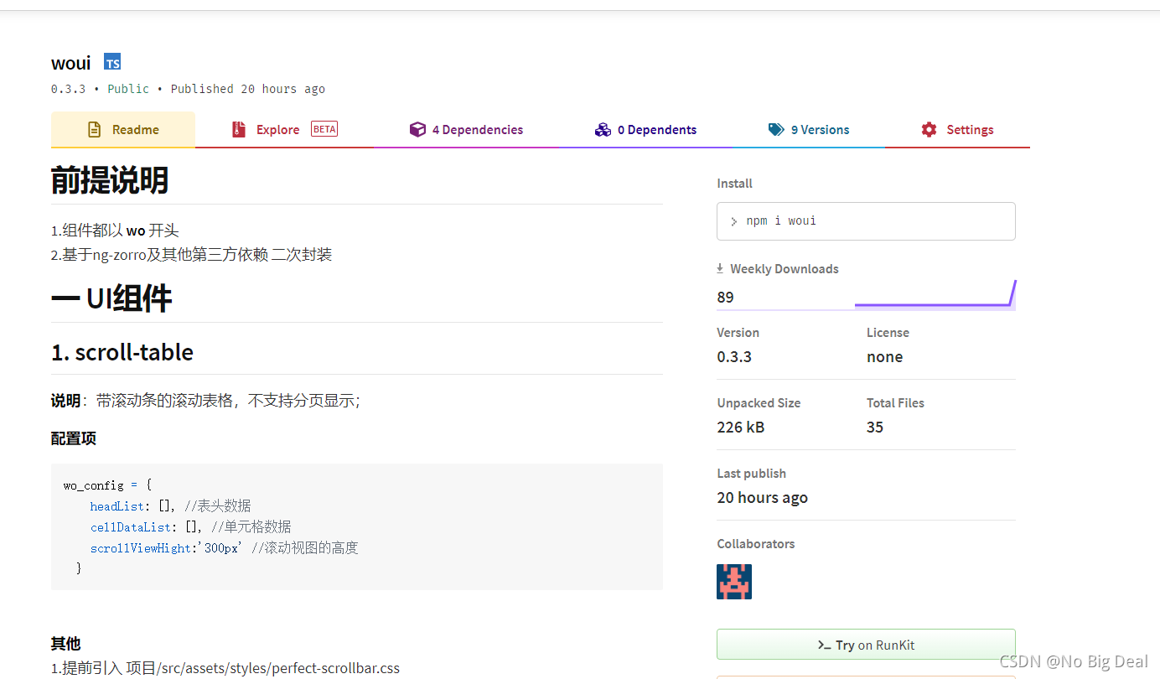This screenshot has height=679, width=1160.
Task: Open the 4 Dependencies tab
Action: pyautogui.click(x=466, y=130)
